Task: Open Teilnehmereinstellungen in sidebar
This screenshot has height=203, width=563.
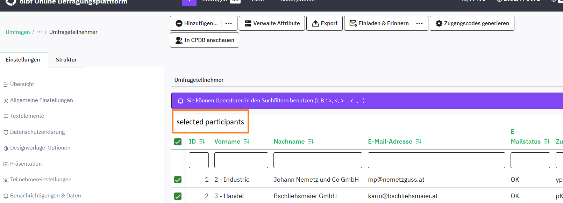Action: pos(37,180)
